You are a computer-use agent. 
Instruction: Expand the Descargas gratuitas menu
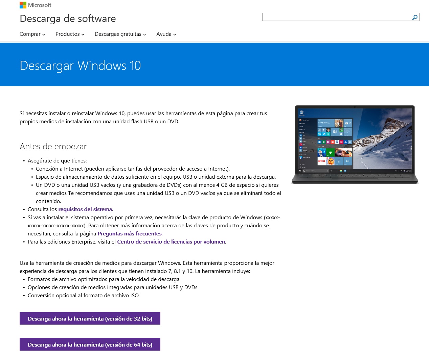[120, 34]
